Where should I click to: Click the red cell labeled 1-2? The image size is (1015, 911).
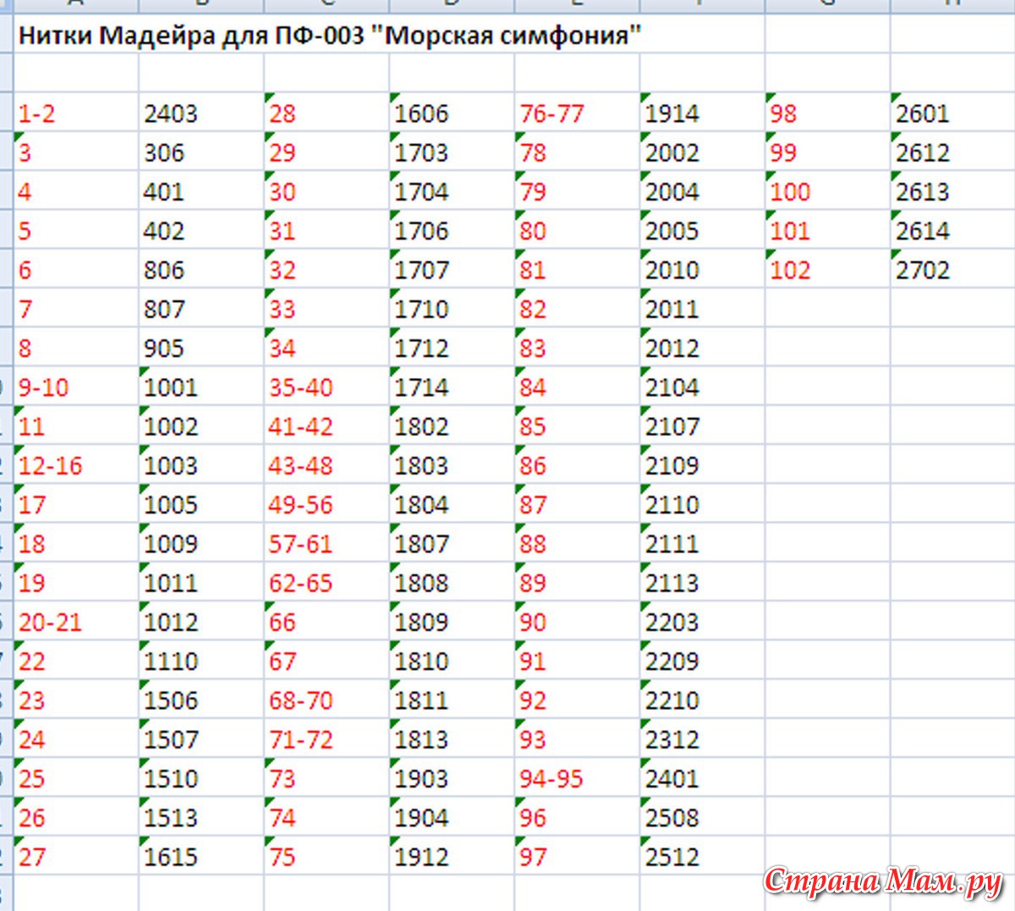(76, 113)
